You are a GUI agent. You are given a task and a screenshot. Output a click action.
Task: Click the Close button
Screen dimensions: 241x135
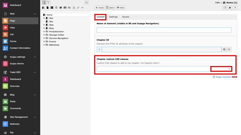[x=99, y=8]
